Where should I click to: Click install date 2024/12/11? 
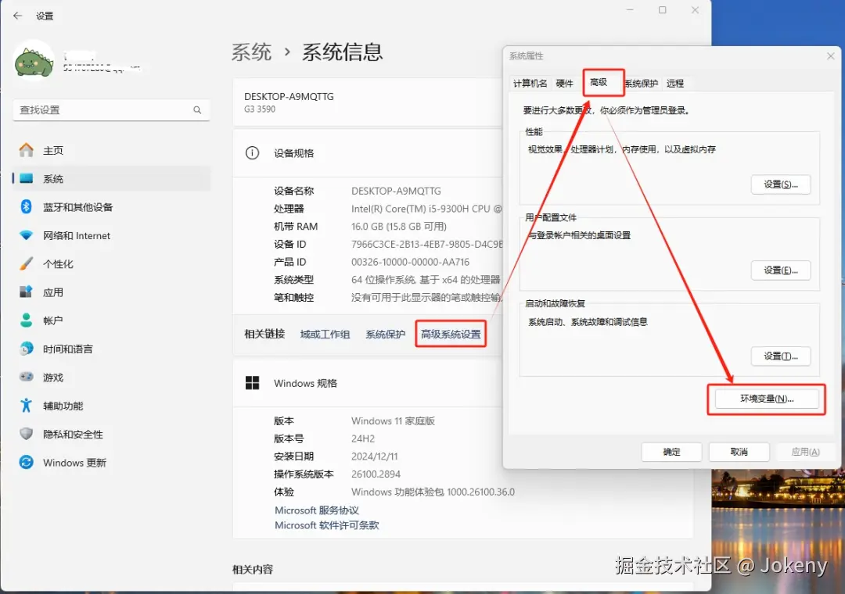point(375,456)
